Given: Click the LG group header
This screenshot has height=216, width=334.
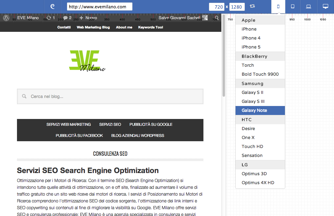Looking at the screenshot, I should tap(260, 165).
